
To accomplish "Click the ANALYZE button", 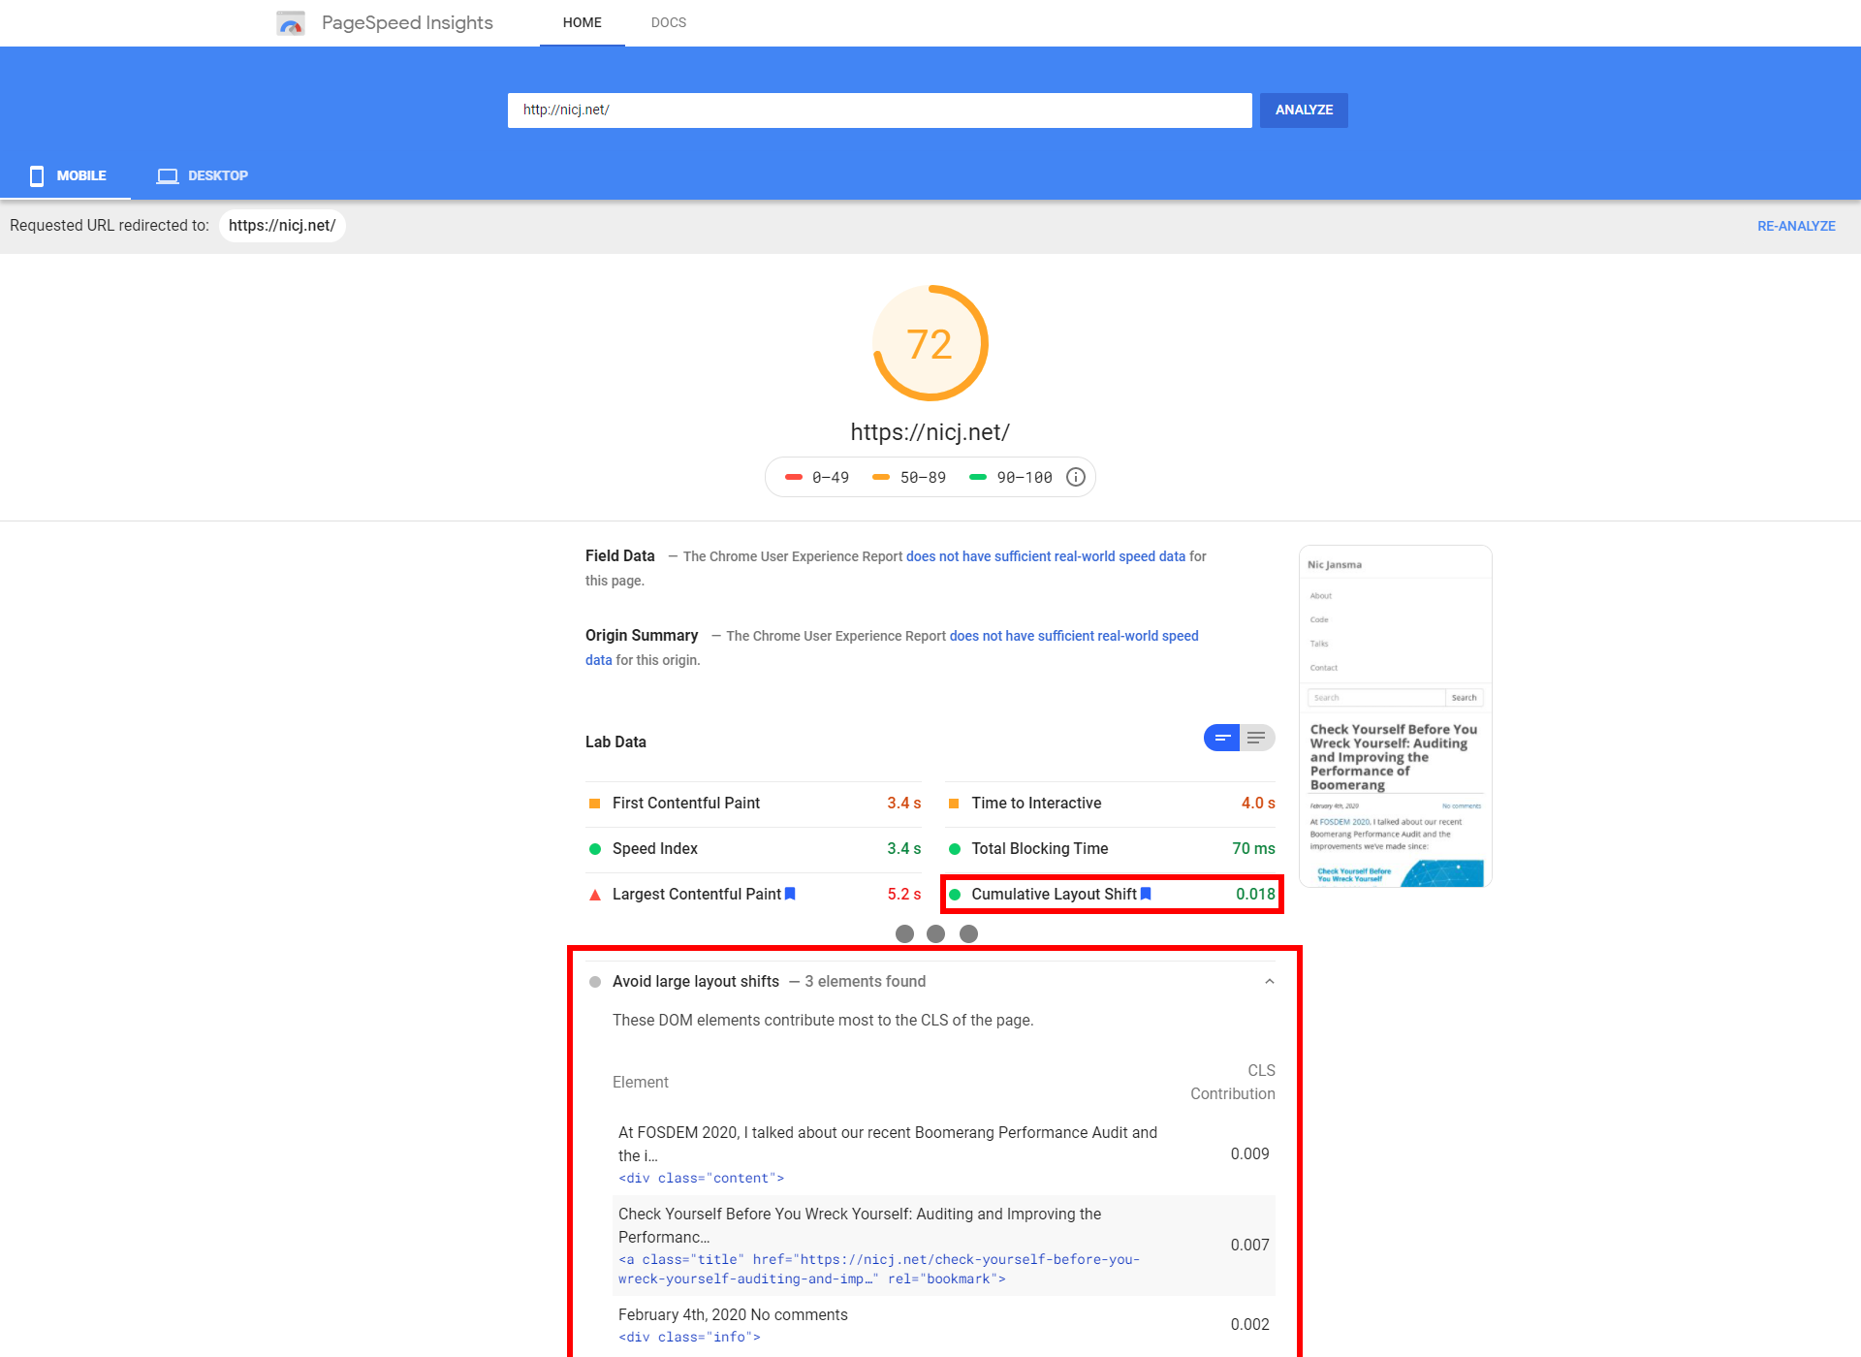I will 1302,109.
